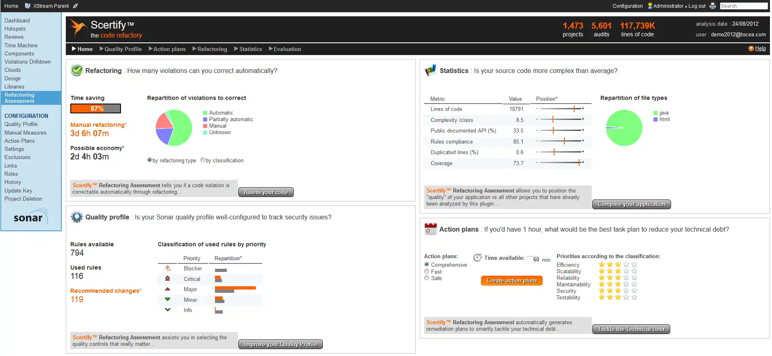Click the orange Help question icon
Viewport: 772px width, 356px height.
pyautogui.click(x=751, y=49)
